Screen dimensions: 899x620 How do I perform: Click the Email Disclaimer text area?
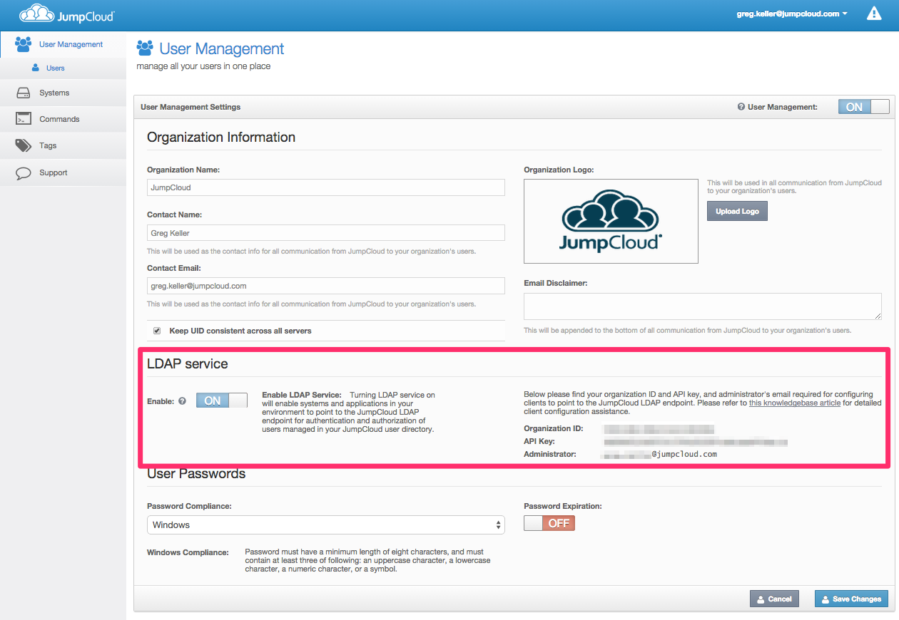tap(703, 306)
